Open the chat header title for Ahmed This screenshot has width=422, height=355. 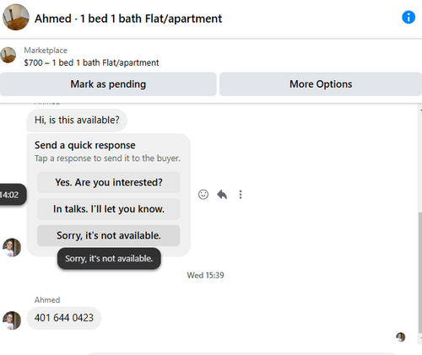pos(128,19)
